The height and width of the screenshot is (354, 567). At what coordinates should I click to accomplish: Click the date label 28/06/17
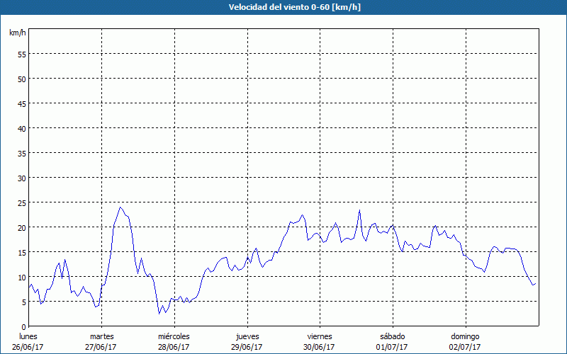point(174,346)
